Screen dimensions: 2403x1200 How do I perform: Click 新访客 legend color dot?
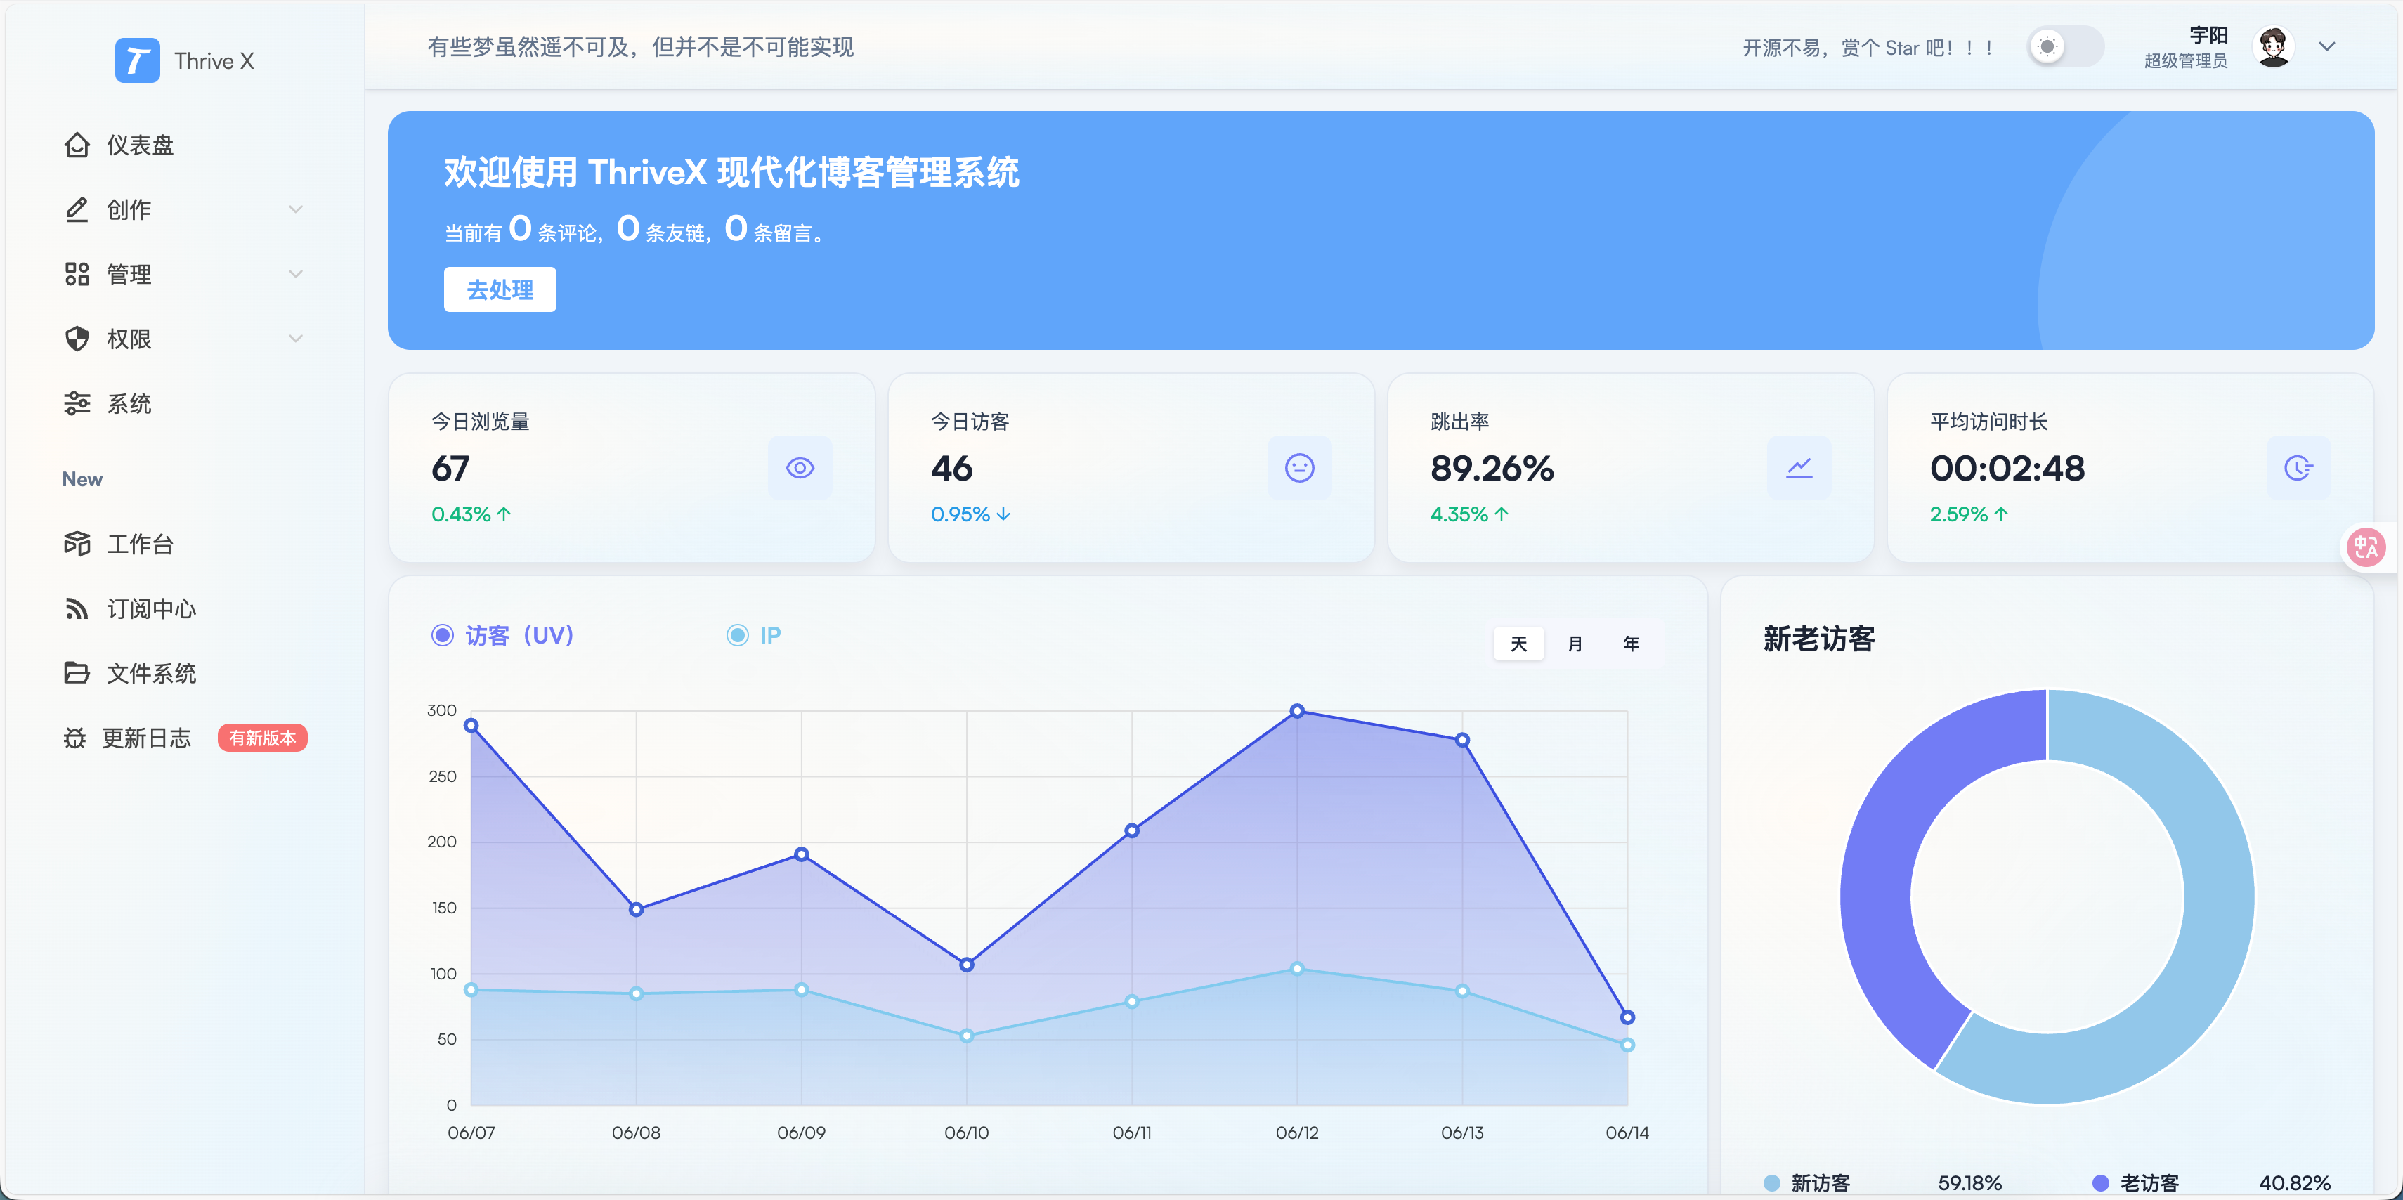pos(1771,1182)
